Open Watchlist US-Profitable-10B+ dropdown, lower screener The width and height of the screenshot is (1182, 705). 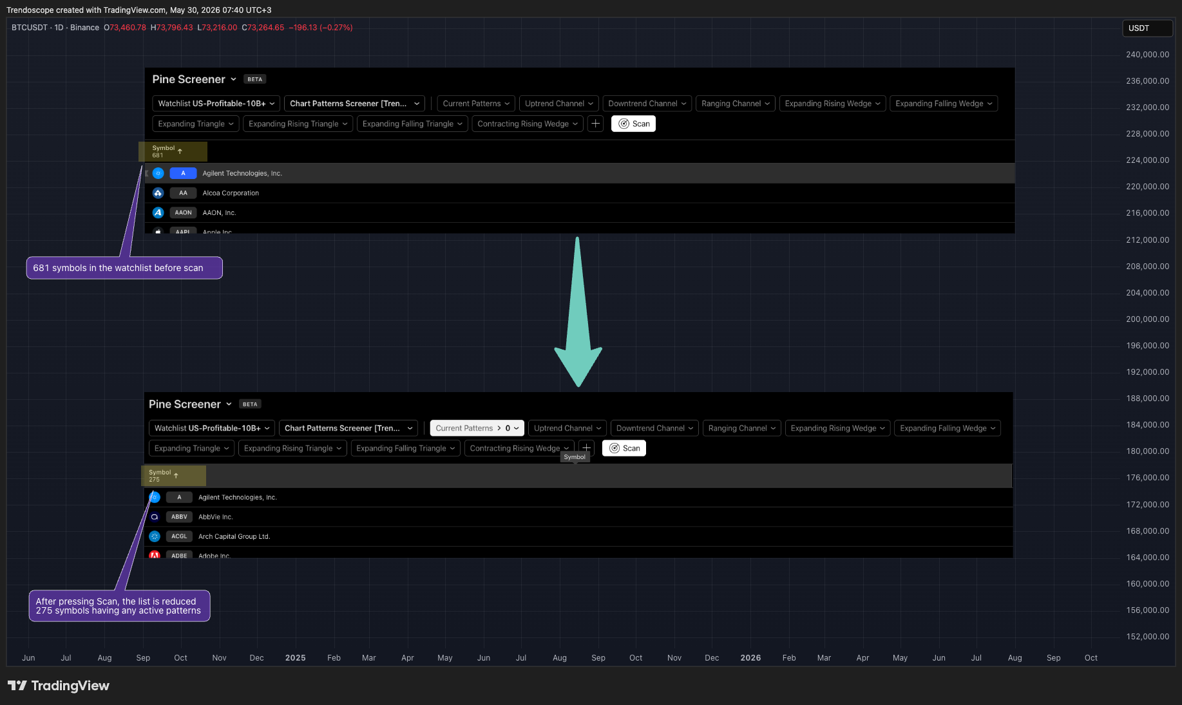coord(212,428)
